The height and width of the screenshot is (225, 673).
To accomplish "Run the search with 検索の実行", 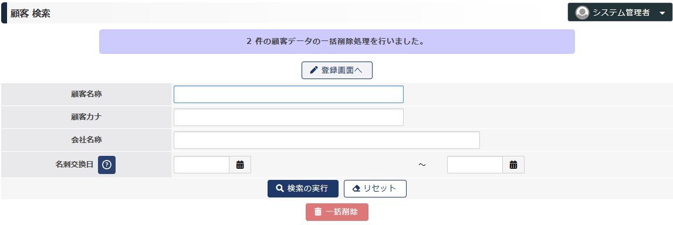I will pos(303,189).
